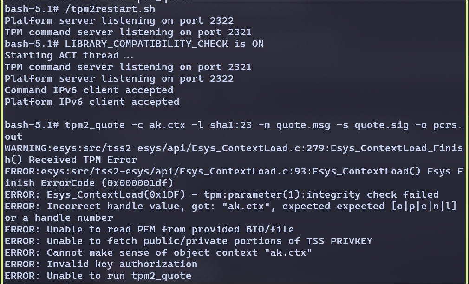Click the /tpm2restart.sh command text
Screen dimensions: 469x284
pyautogui.click(x=110, y=9)
